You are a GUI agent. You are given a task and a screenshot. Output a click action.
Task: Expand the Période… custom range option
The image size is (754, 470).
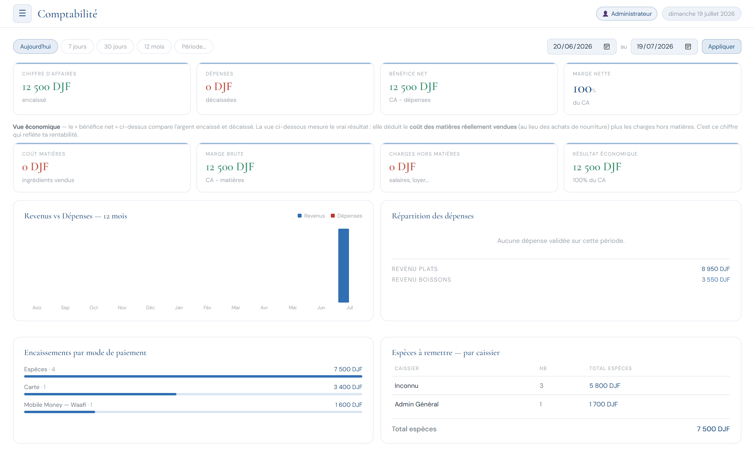[194, 47]
